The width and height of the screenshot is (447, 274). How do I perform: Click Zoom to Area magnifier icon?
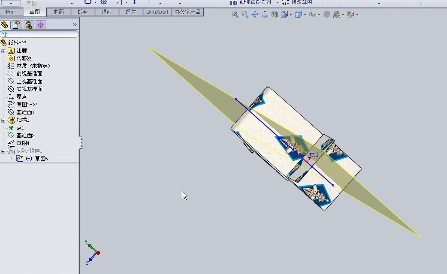(x=245, y=14)
